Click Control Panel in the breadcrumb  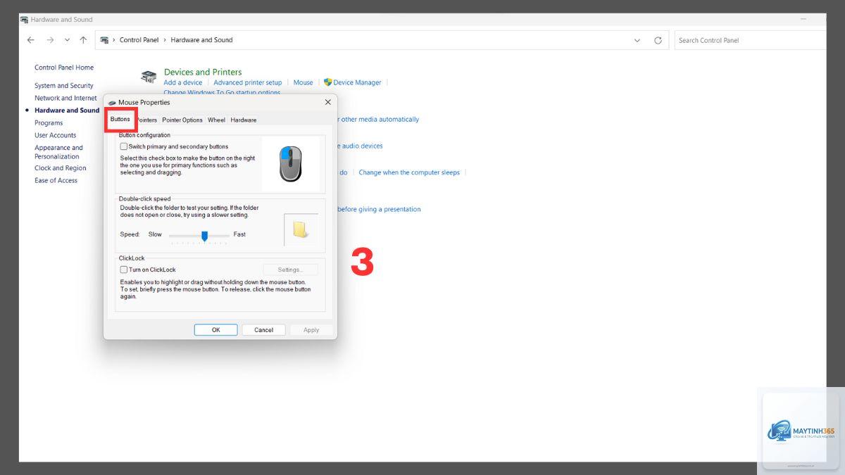(139, 40)
